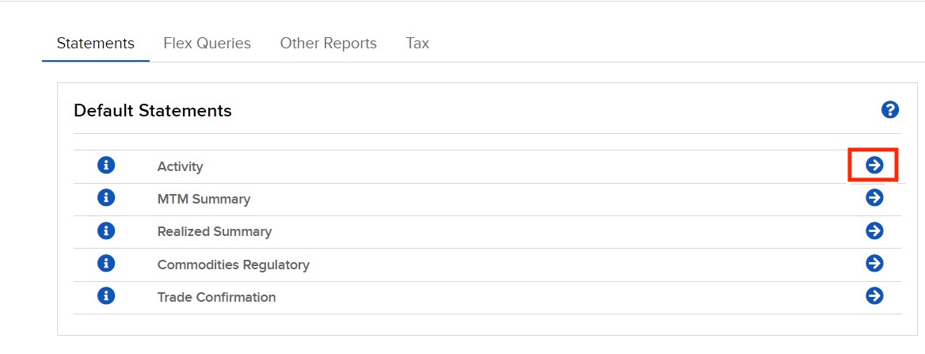Select the Trade Confirmation row label

tap(216, 297)
